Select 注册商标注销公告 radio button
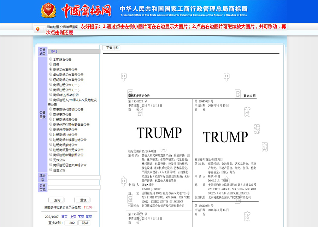The height and width of the screenshot is (227, 318). tap(51, 135)
